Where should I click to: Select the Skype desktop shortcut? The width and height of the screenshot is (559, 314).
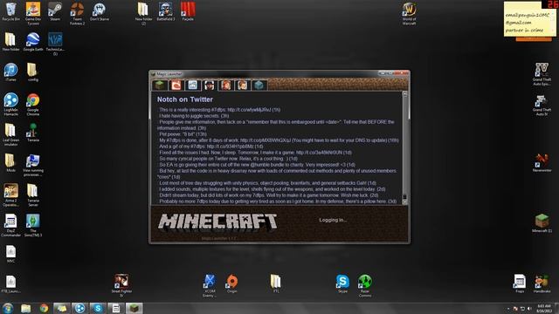click(342, 283)
